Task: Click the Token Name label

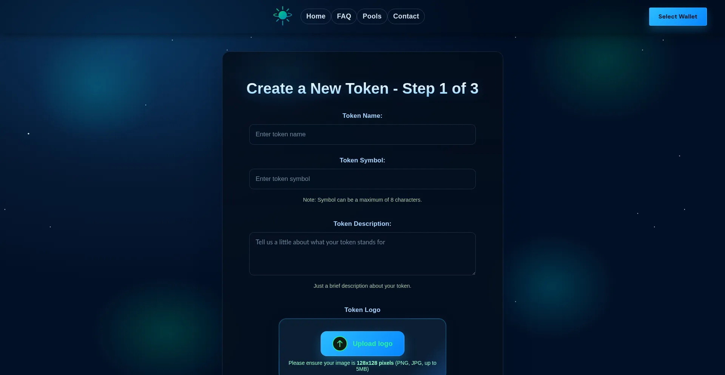Action: coord(362,116)
